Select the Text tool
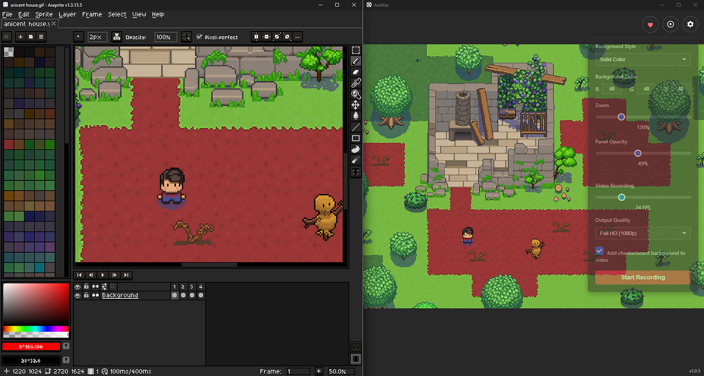704x376 pixels. click(x=356, y=172)
